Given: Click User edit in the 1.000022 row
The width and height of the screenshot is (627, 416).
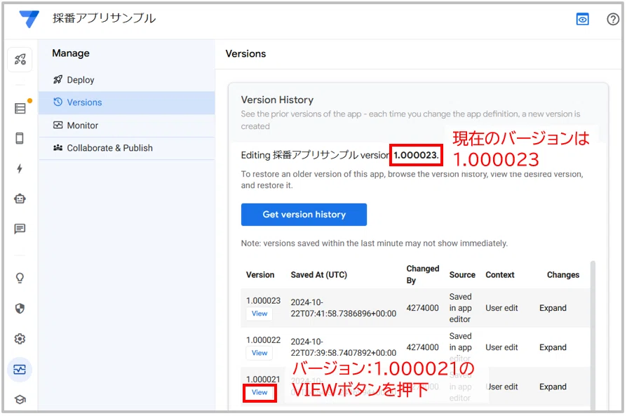Looking at the screenshot, I should (501, 347).
